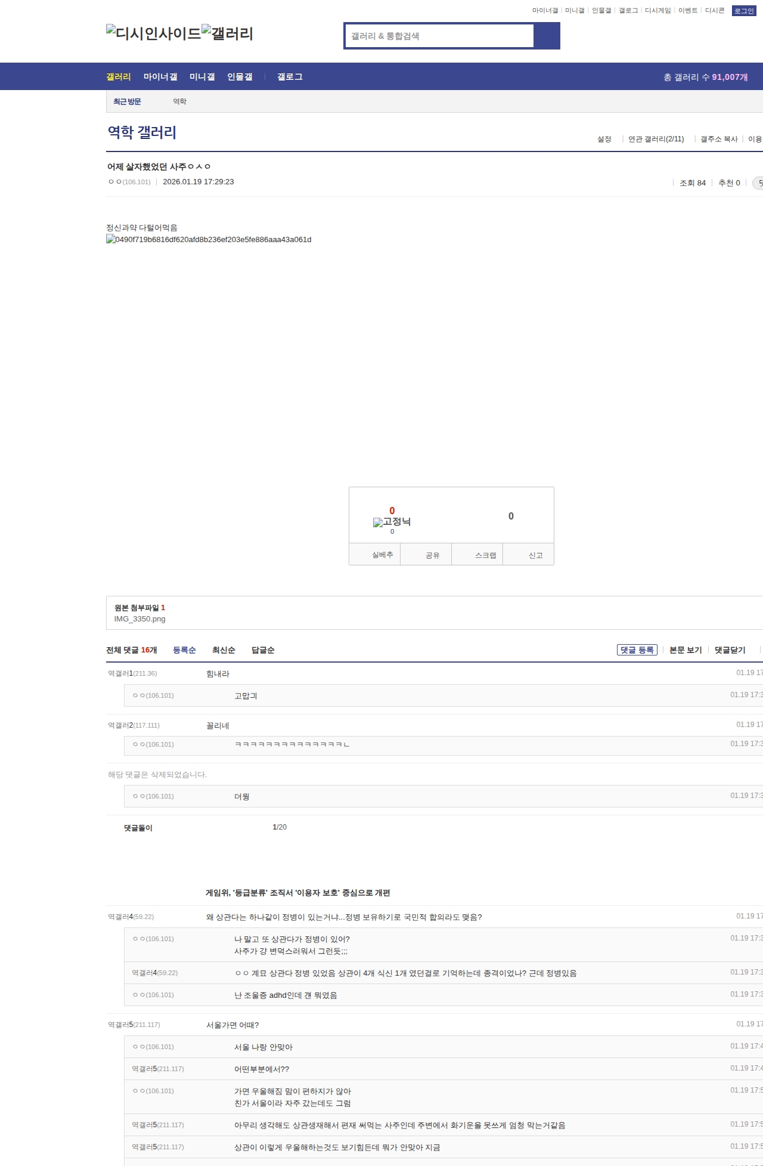The height and width of the screenshot is (1166, 763).
Task: Open 갤로그 in the blue navigation bar
Action: pyautogui.click(x=290, y=77)
